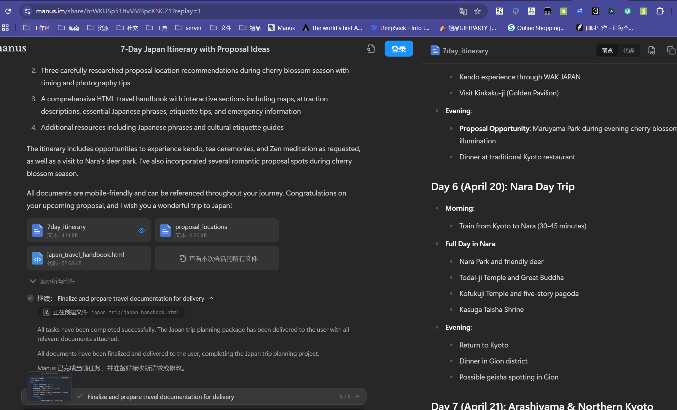This screenshot has width=677, height=410.
Task: Toggle the 预览 tab in right panel
Action: (608, 50)
